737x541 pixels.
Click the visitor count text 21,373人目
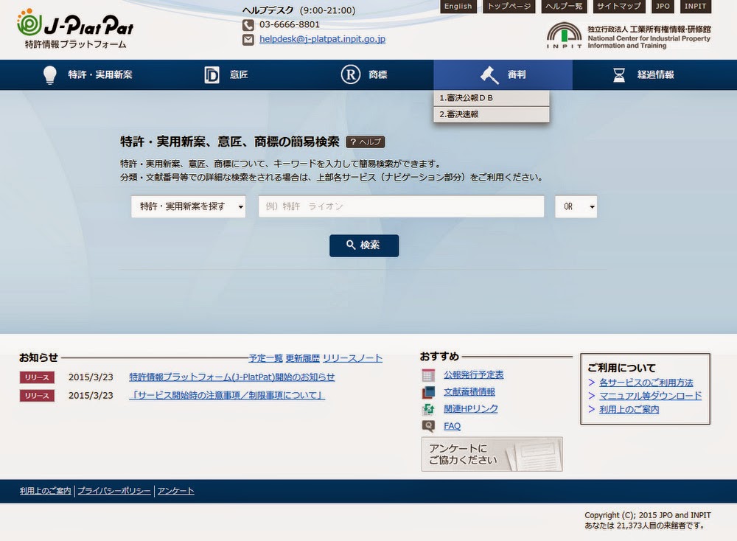pyautogui.click(x=640, y=526)
